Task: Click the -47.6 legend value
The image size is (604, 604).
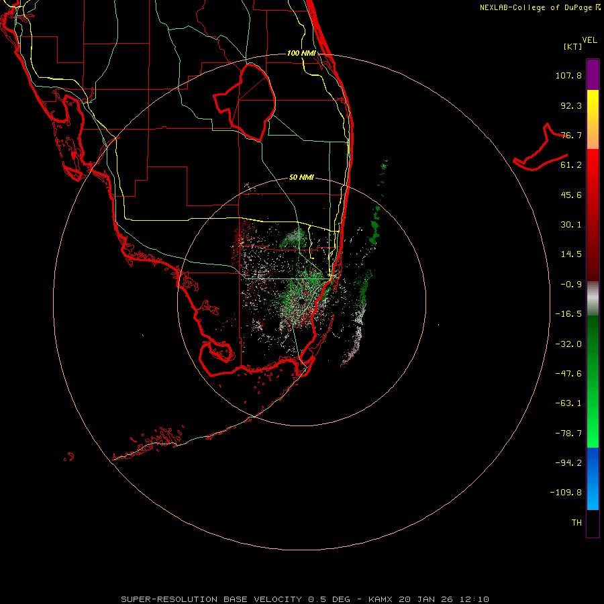Action: (x=568, y=374)
